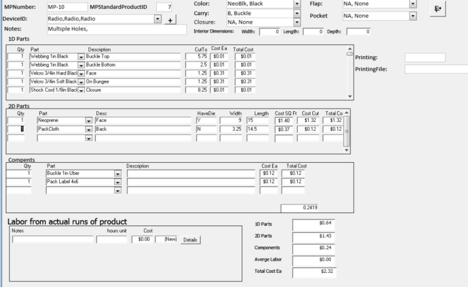Click the interior Length field
This screenshot has height=287, width=468.
313,32
